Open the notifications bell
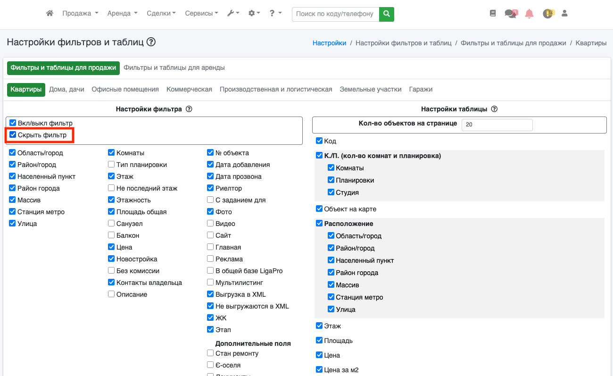 pyautogui.click(x=529, y=14)
